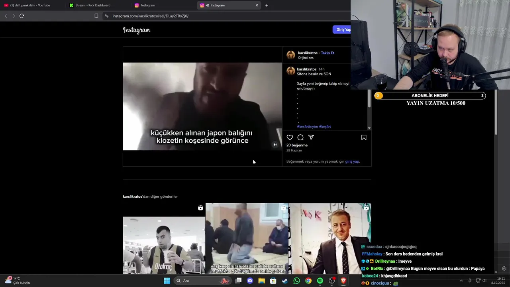This screenshot has height=287, width=510.
Task: Open Task View on the taskbar
Action: (x=238, y=281)
